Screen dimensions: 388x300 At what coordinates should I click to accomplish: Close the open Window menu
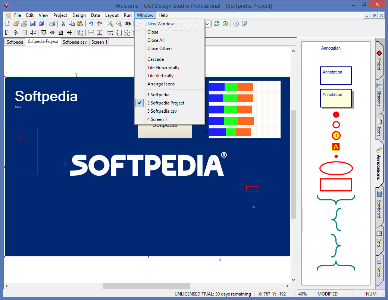145,15
